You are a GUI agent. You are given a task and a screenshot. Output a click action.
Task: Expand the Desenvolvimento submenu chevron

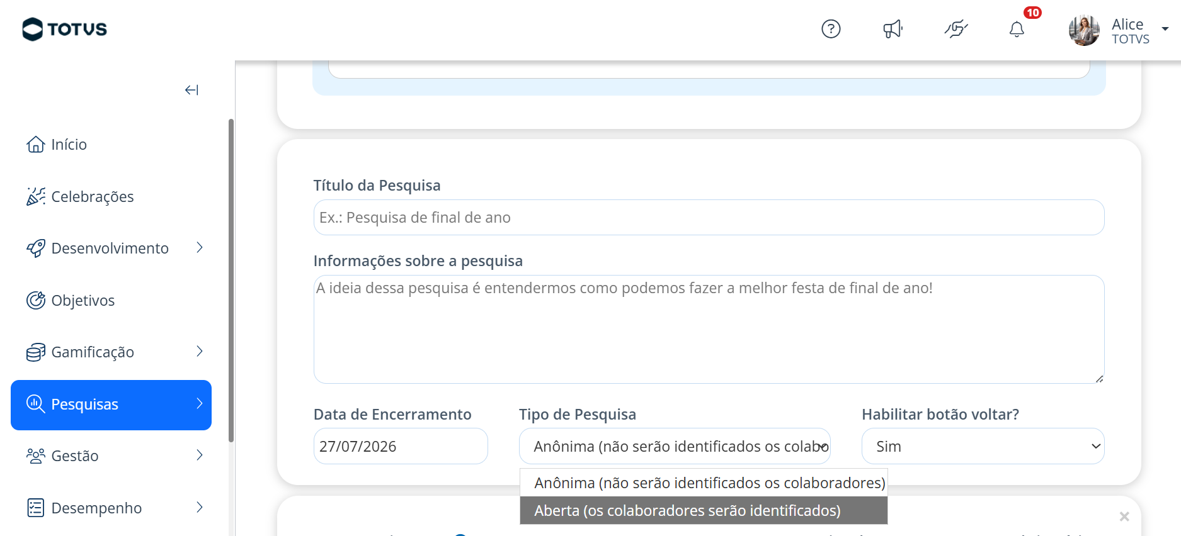click(x=200, y=248)
